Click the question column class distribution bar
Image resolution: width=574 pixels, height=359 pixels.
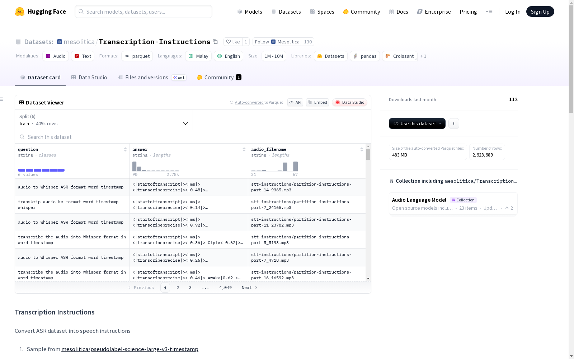41,170
